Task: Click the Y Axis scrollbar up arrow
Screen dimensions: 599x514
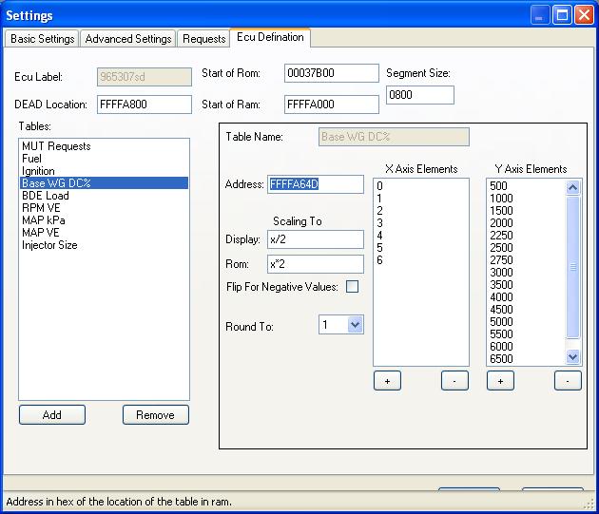Action: point(572,187)
